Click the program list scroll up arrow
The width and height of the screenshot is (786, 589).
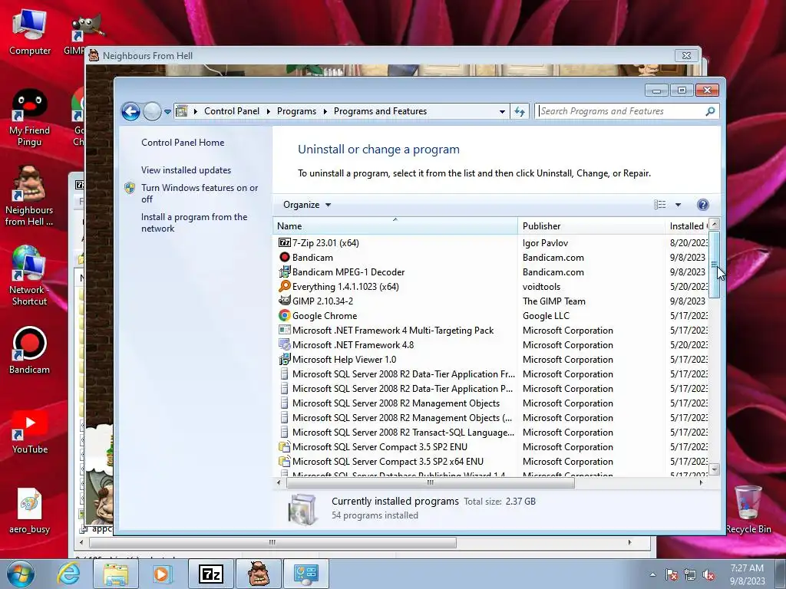click(715, 224)
